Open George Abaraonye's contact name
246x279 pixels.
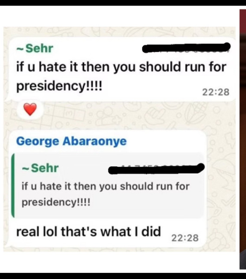71,141
